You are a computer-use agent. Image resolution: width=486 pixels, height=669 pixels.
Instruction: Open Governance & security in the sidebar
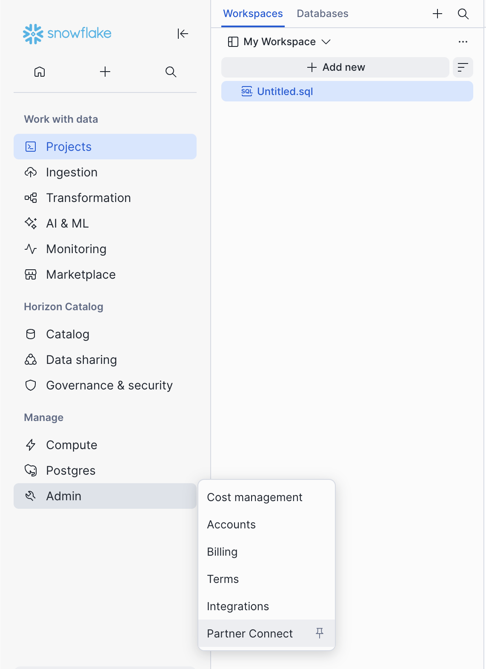pyautogui.click(x=105, y=385)
